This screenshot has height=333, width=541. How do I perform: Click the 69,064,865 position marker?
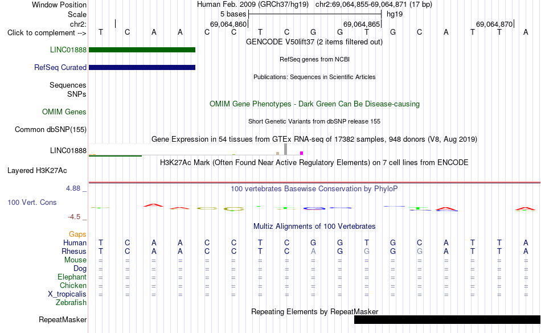coord(361,24)
